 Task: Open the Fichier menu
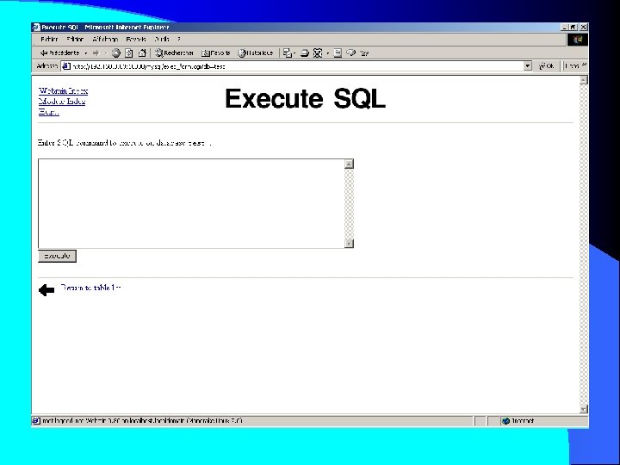coord(49,39)
